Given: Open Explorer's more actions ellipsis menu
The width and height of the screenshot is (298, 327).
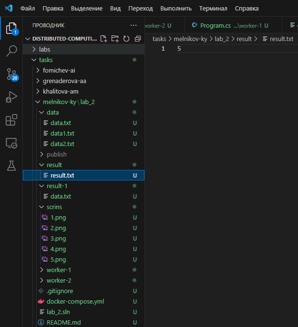Looking at the screenshot, I should [x=133, y=25].
